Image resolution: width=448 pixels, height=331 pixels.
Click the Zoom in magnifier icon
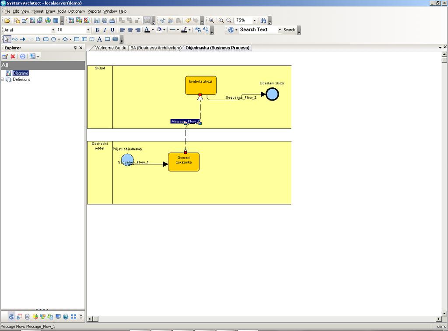[221, 20]
